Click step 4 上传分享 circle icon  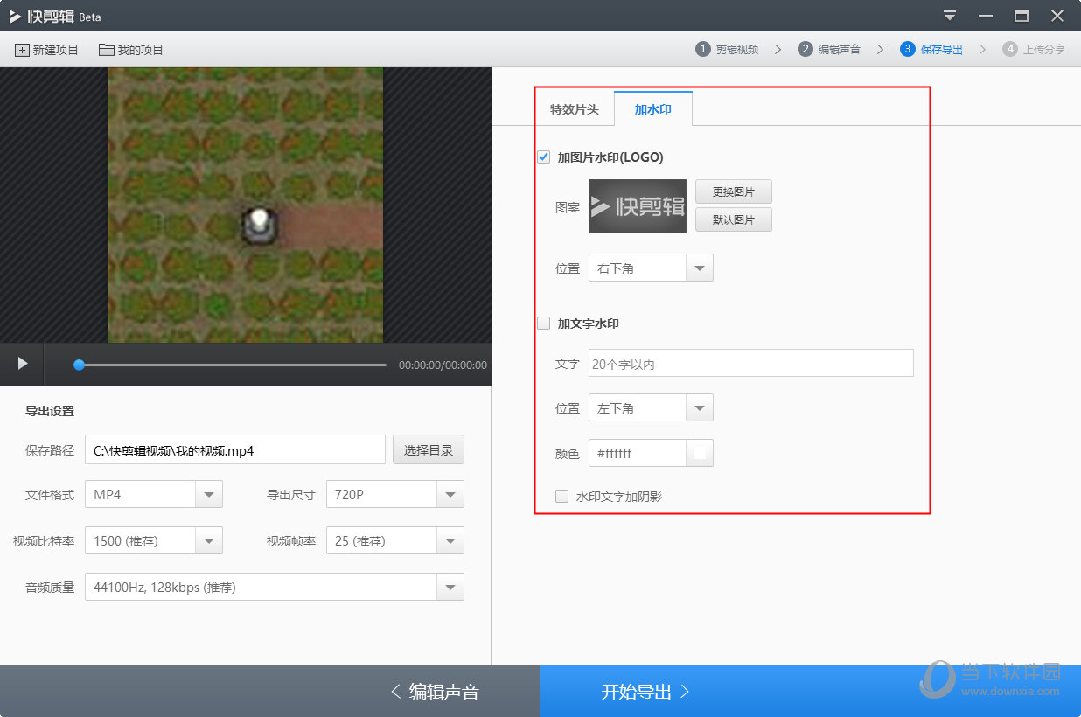coord(1010,50)
